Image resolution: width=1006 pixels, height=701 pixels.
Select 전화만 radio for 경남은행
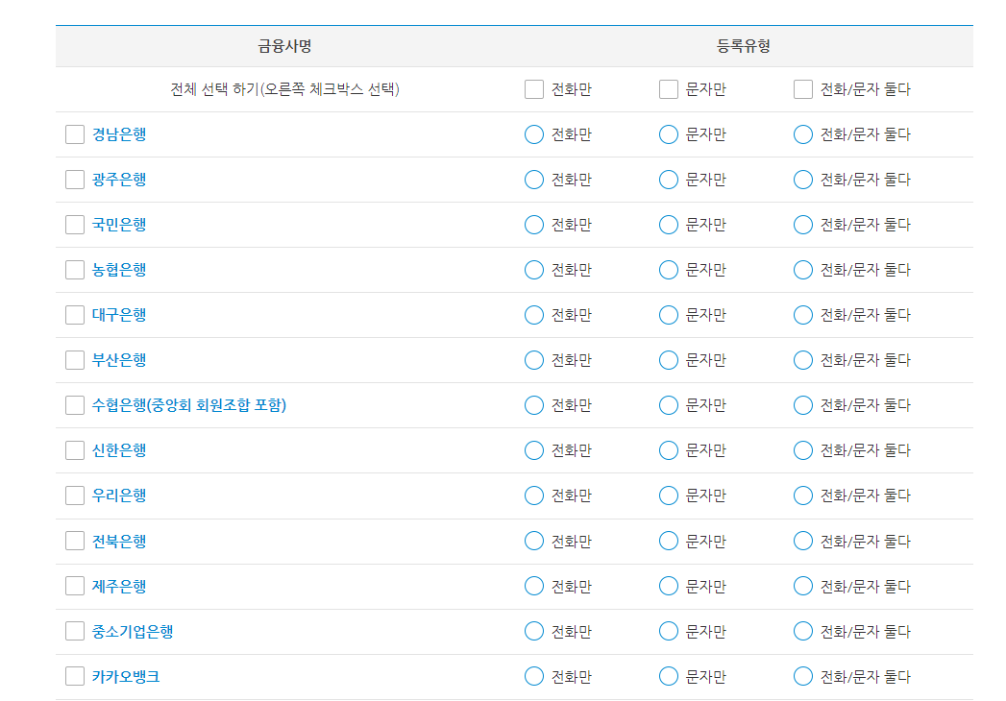[534, 134]
